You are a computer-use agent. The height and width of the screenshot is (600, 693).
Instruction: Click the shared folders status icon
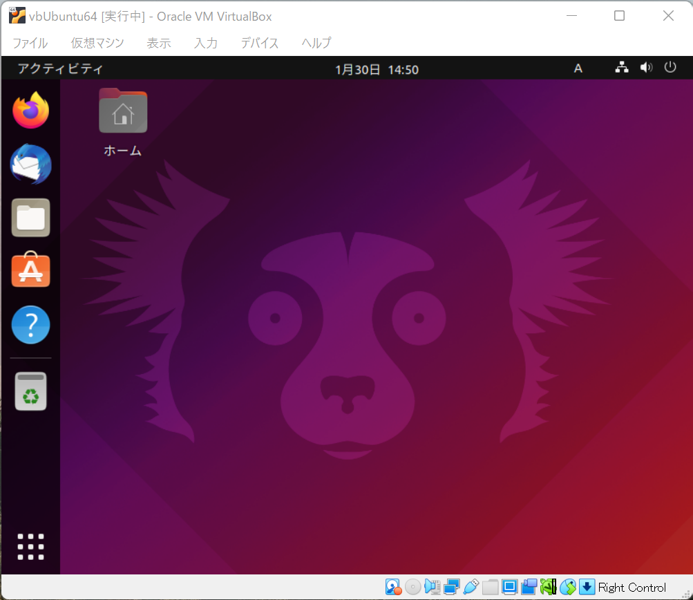490,587
